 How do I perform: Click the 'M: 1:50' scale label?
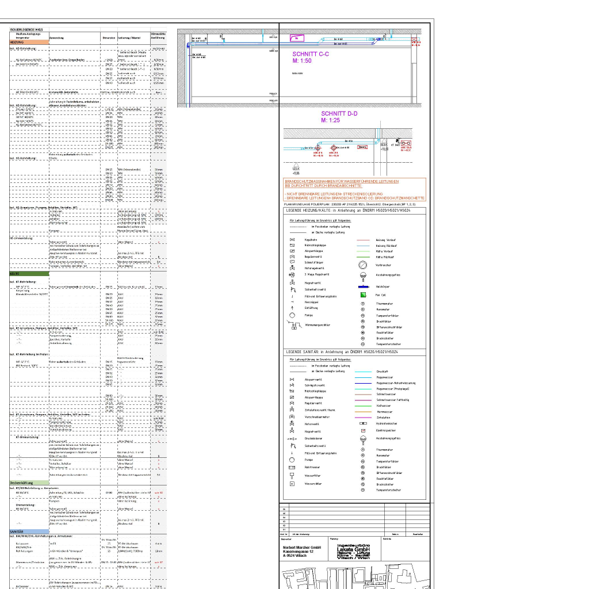302,61
